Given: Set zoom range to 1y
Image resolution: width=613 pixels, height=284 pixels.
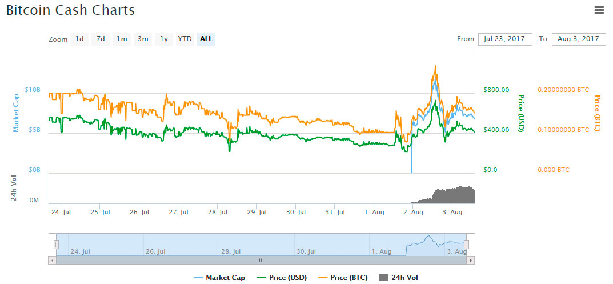Looking at the screenshot, I should [164, 39].
